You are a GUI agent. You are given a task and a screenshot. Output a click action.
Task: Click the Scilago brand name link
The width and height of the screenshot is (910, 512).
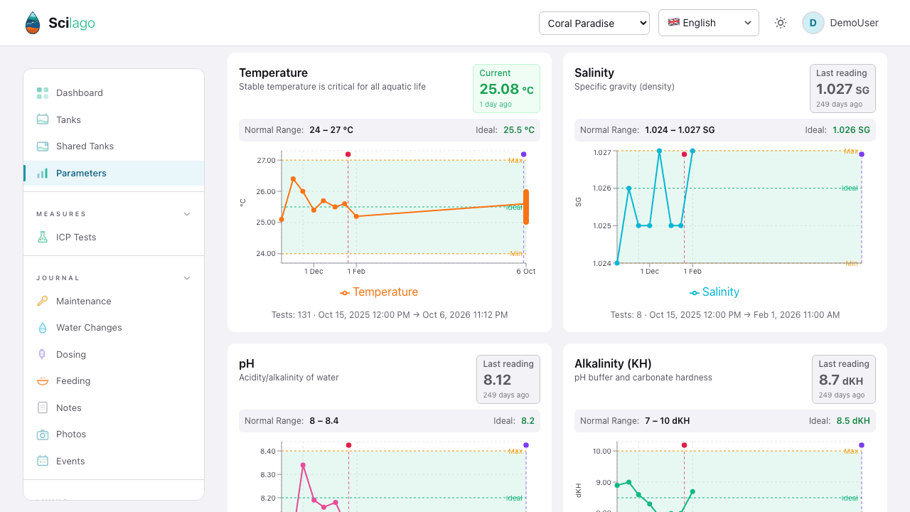tap(72, 23)
